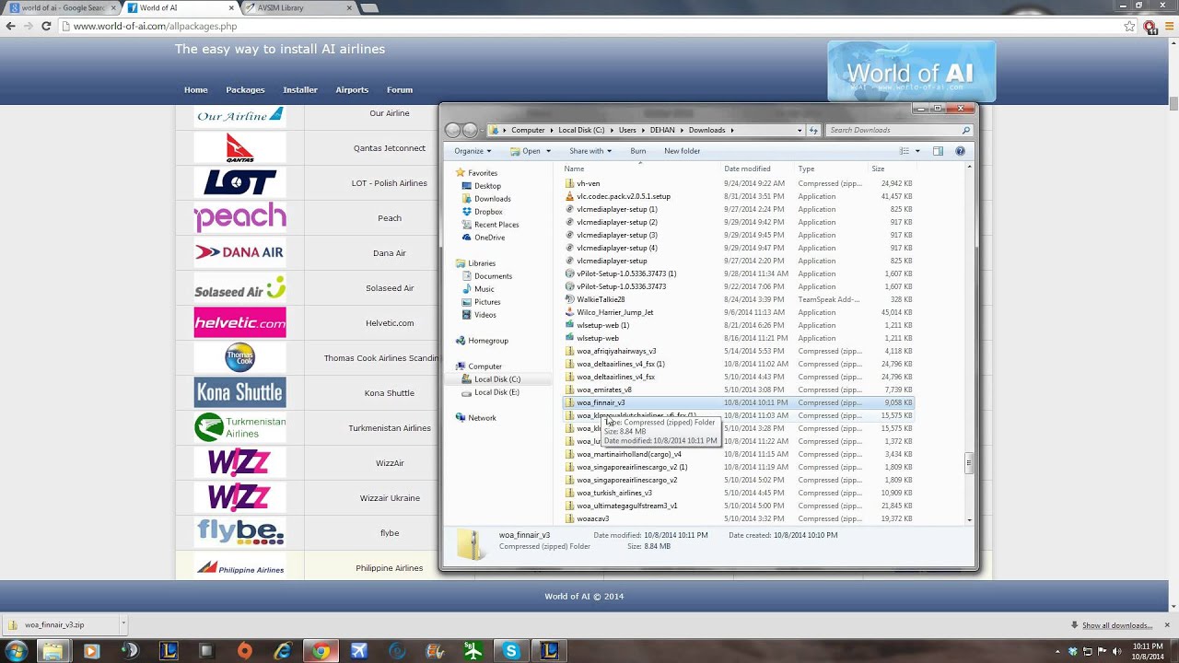
Task: Click the Qantas Jetconnect package link
Action: 390,148
